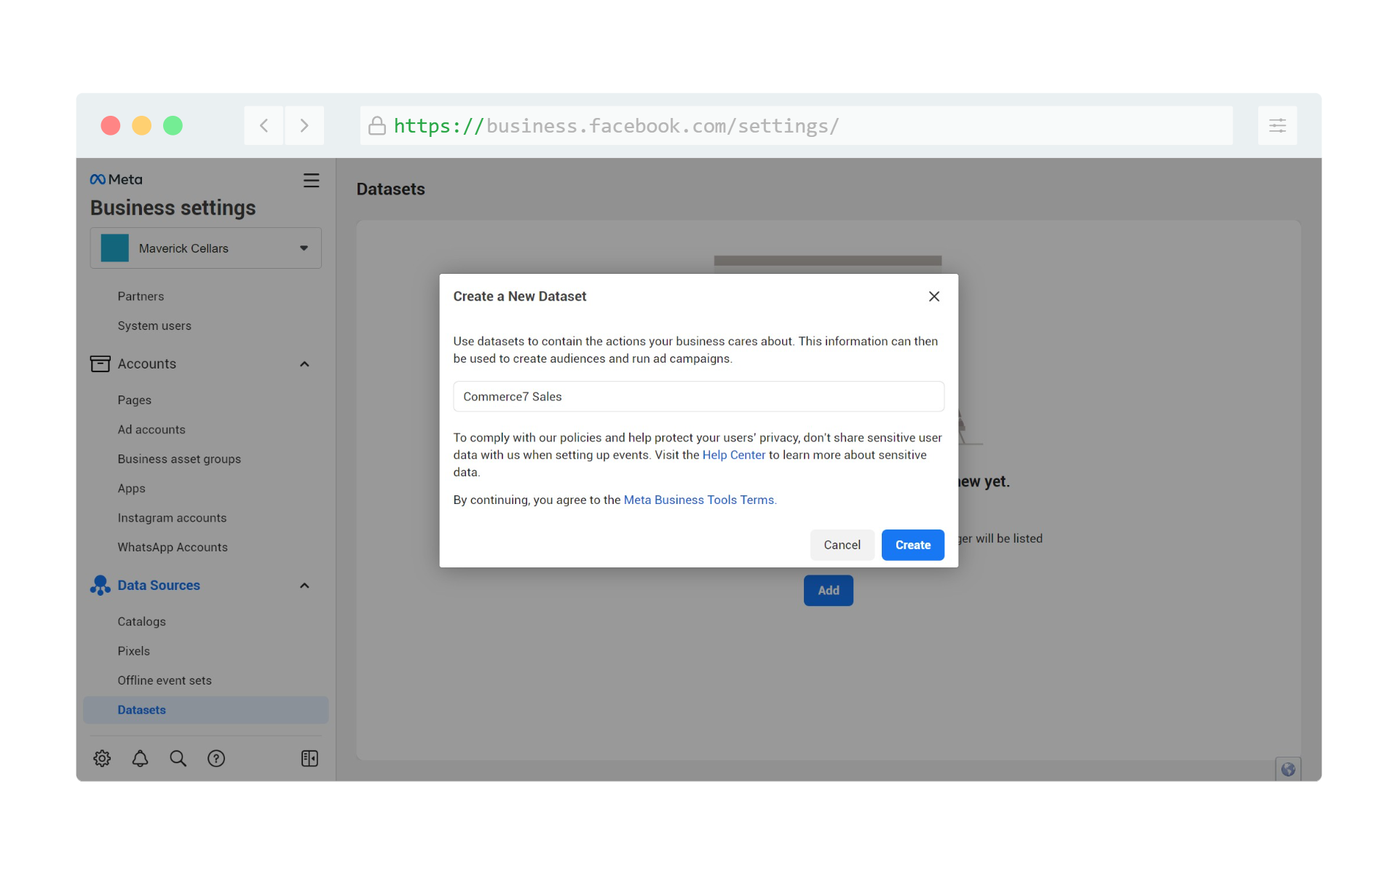Click the Maverick Cellars teal avatar

tap(114, 248)
